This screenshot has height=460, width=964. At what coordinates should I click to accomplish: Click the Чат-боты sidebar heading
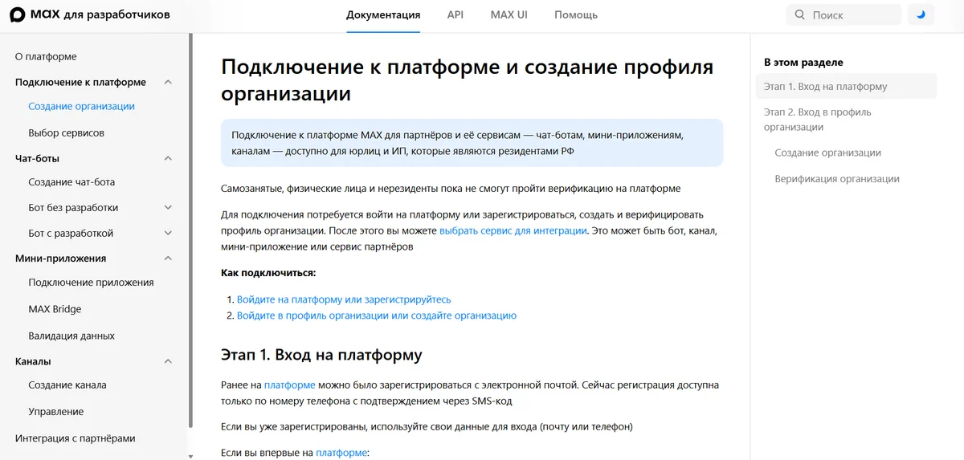[x=37, y=158]
